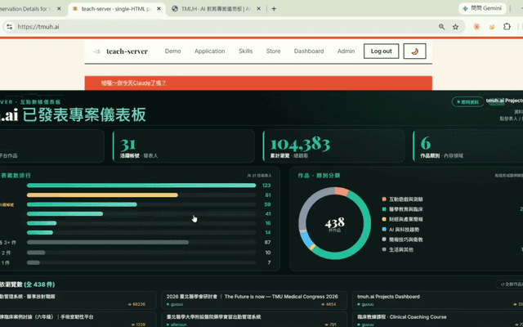Click the yellow legend swatch
The image size is (523, 327).
[384, 219]
